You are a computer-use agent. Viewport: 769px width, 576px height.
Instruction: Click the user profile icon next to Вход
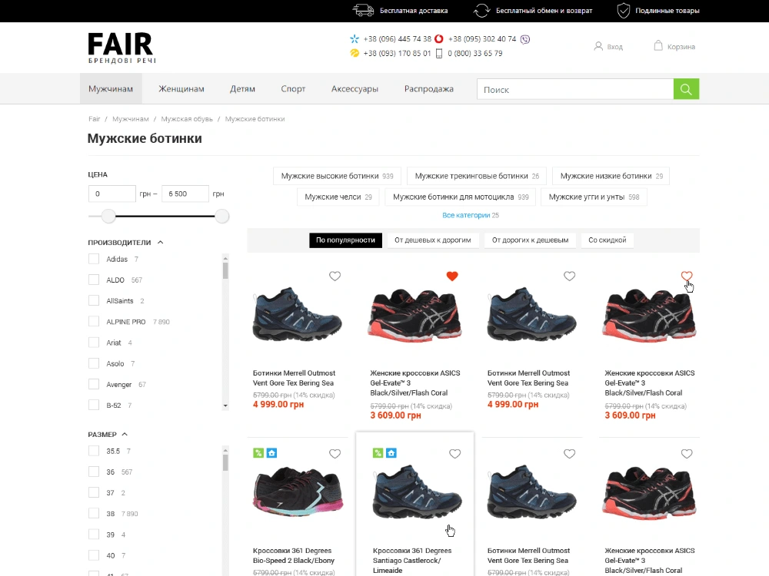click(598, 47)
